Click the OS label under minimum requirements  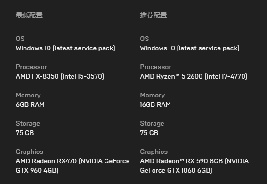click(x=20, y=39)
